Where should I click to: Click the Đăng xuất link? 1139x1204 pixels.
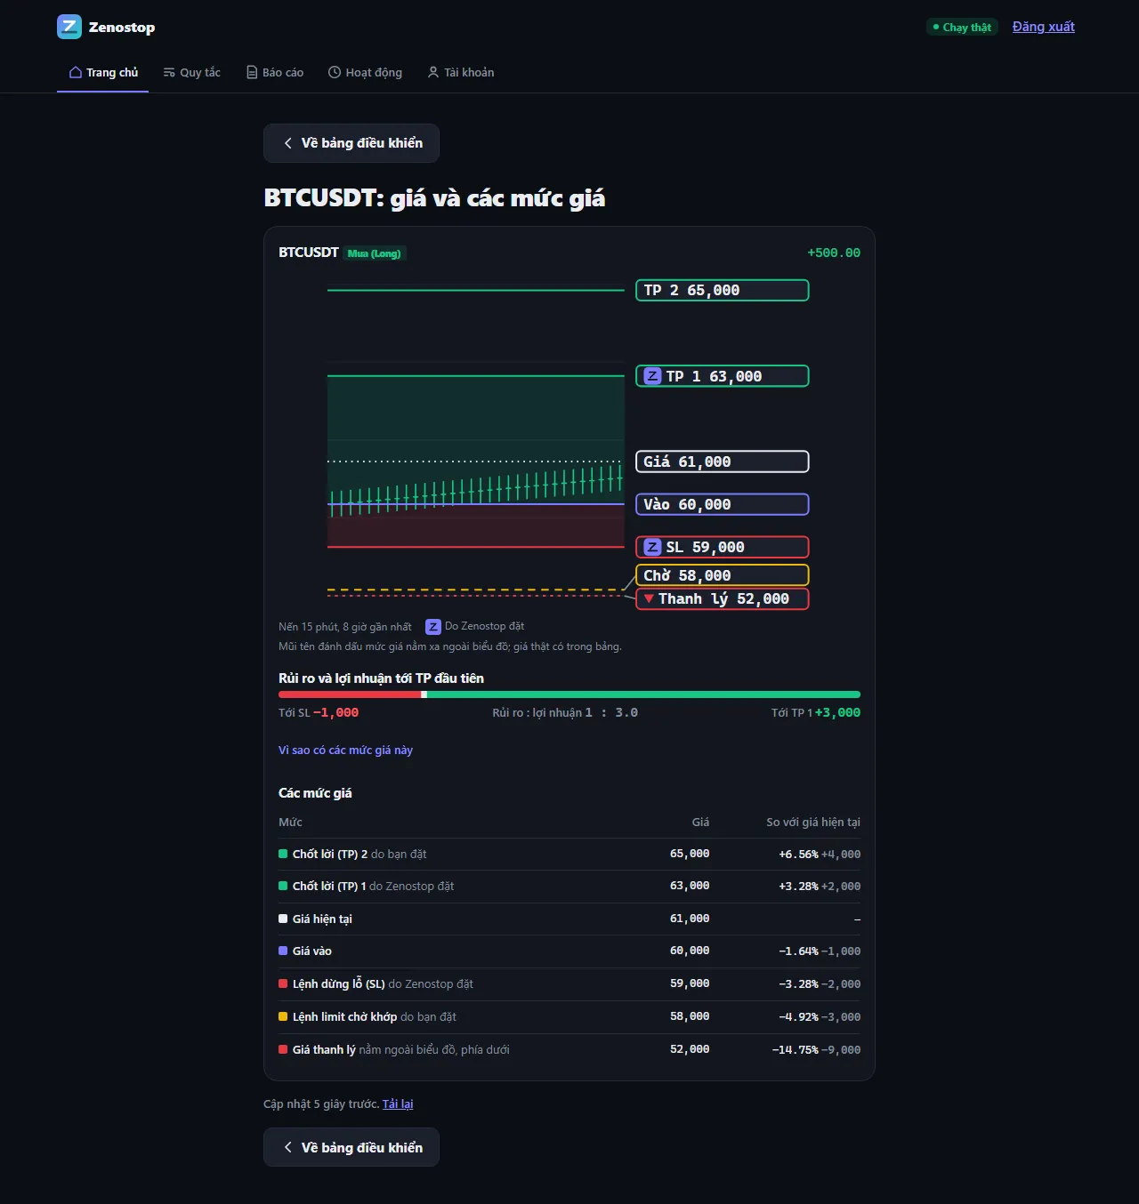click(x=1044, y=27)
